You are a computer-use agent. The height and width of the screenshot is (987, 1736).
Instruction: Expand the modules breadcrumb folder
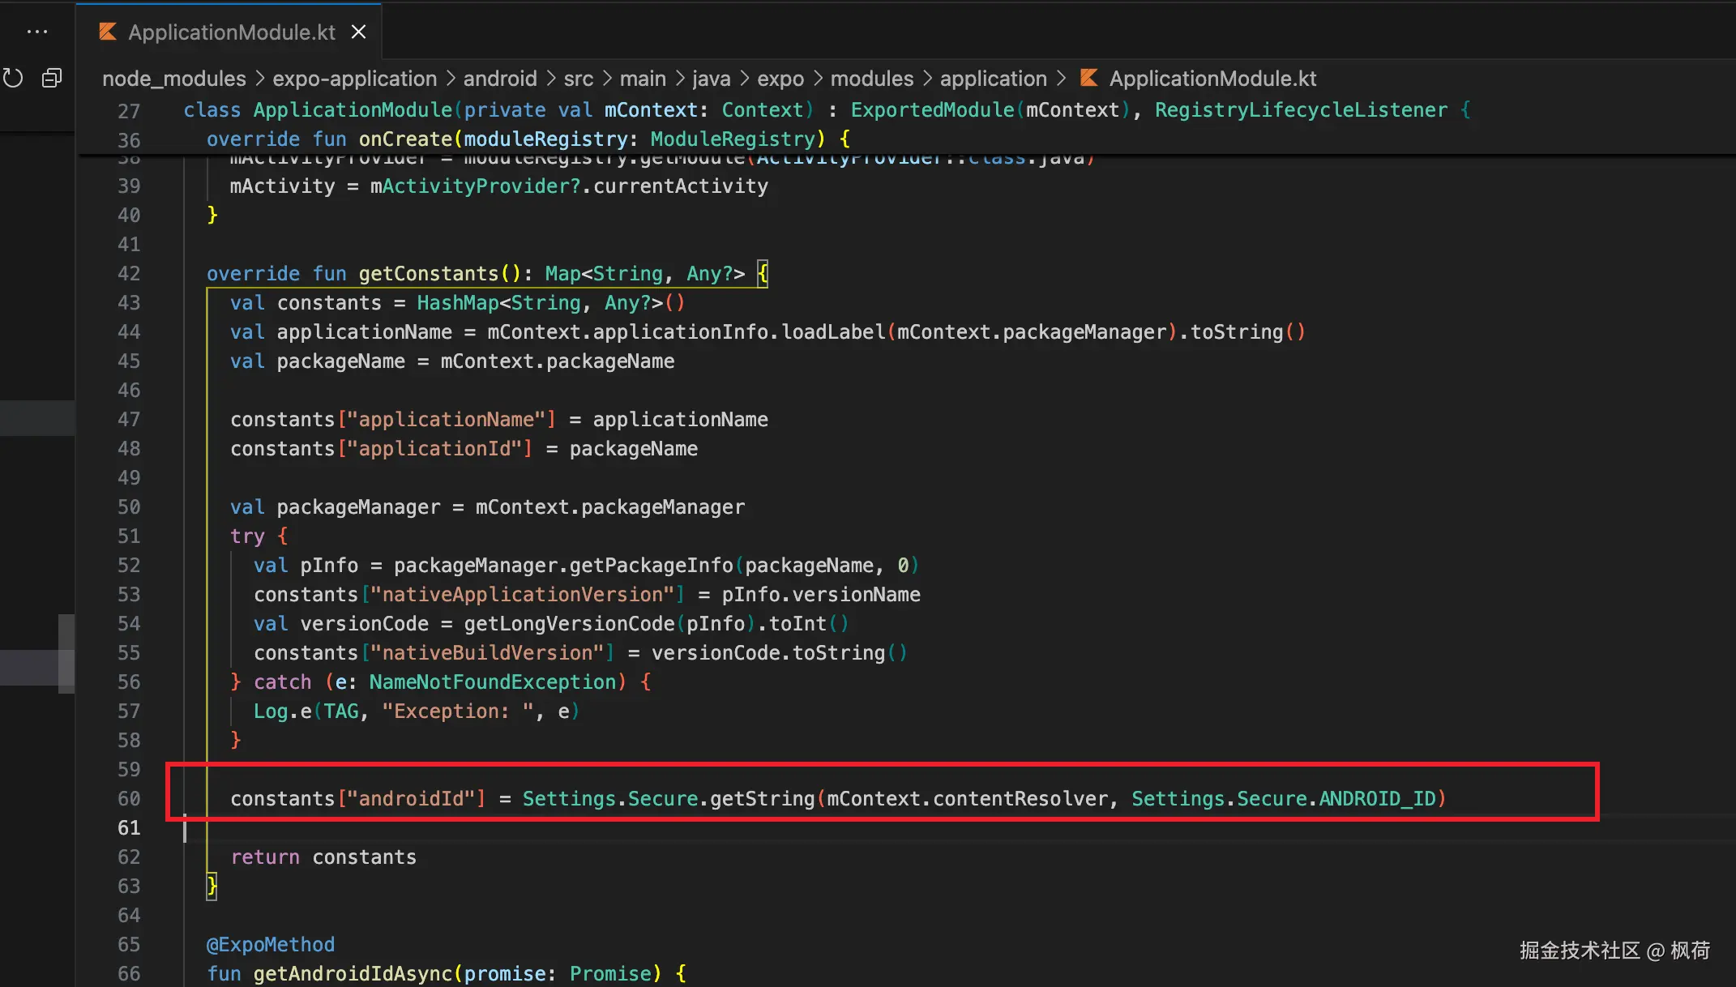coord(872,79)
